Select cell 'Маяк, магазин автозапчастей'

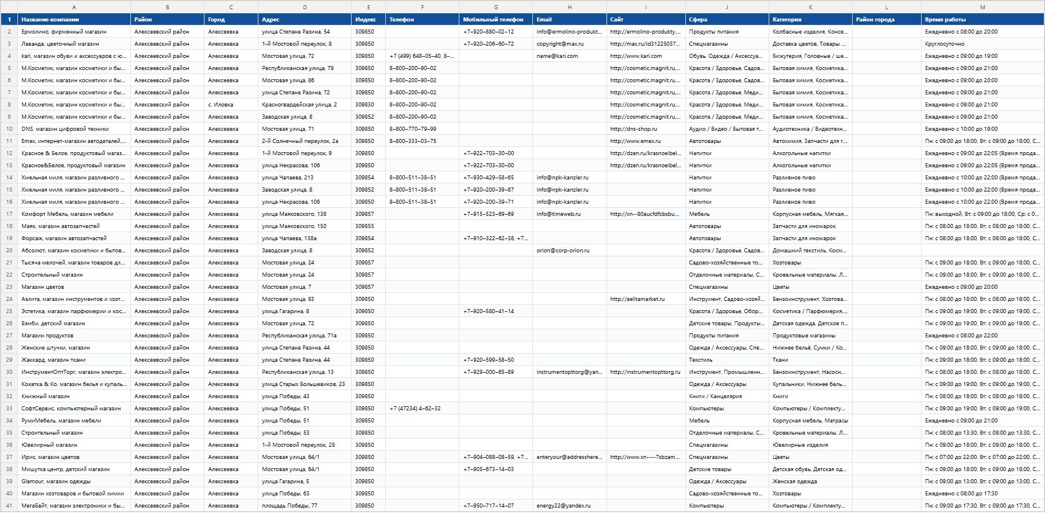click(x=74, y=226)
